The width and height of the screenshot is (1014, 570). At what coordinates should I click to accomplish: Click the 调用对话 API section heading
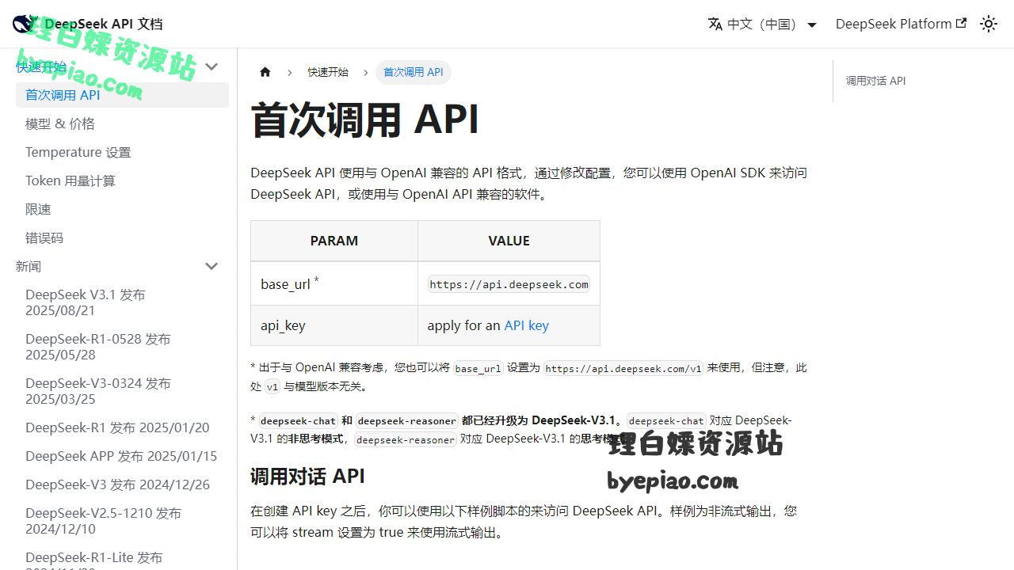pyautogui.click(x=307, y=476)
